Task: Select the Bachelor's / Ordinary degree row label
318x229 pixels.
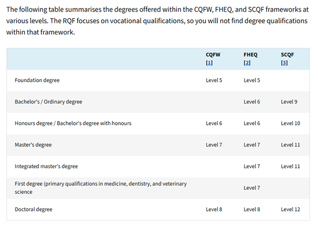Action: (48, 101)
